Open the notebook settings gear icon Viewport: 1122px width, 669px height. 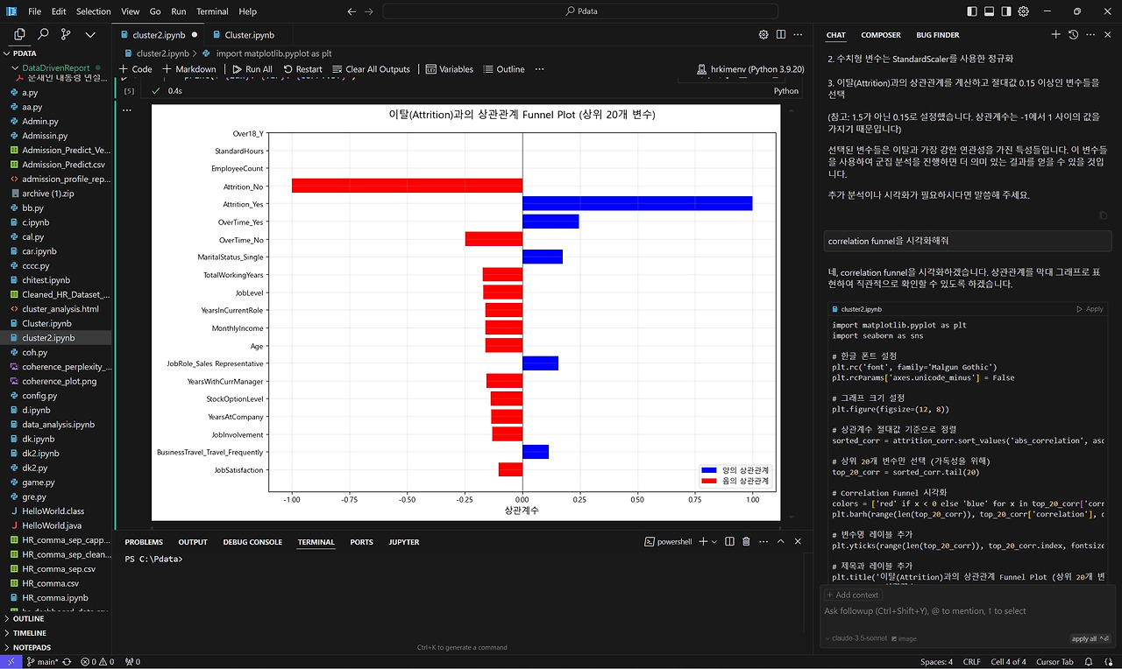coord(763,35)
